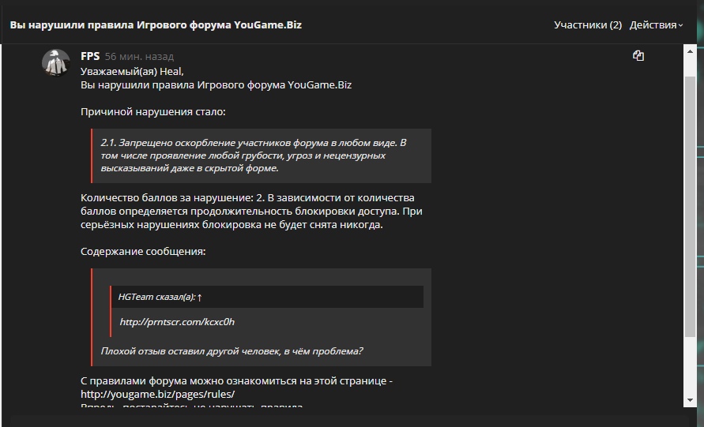Open the FPS username profile link

90,56
